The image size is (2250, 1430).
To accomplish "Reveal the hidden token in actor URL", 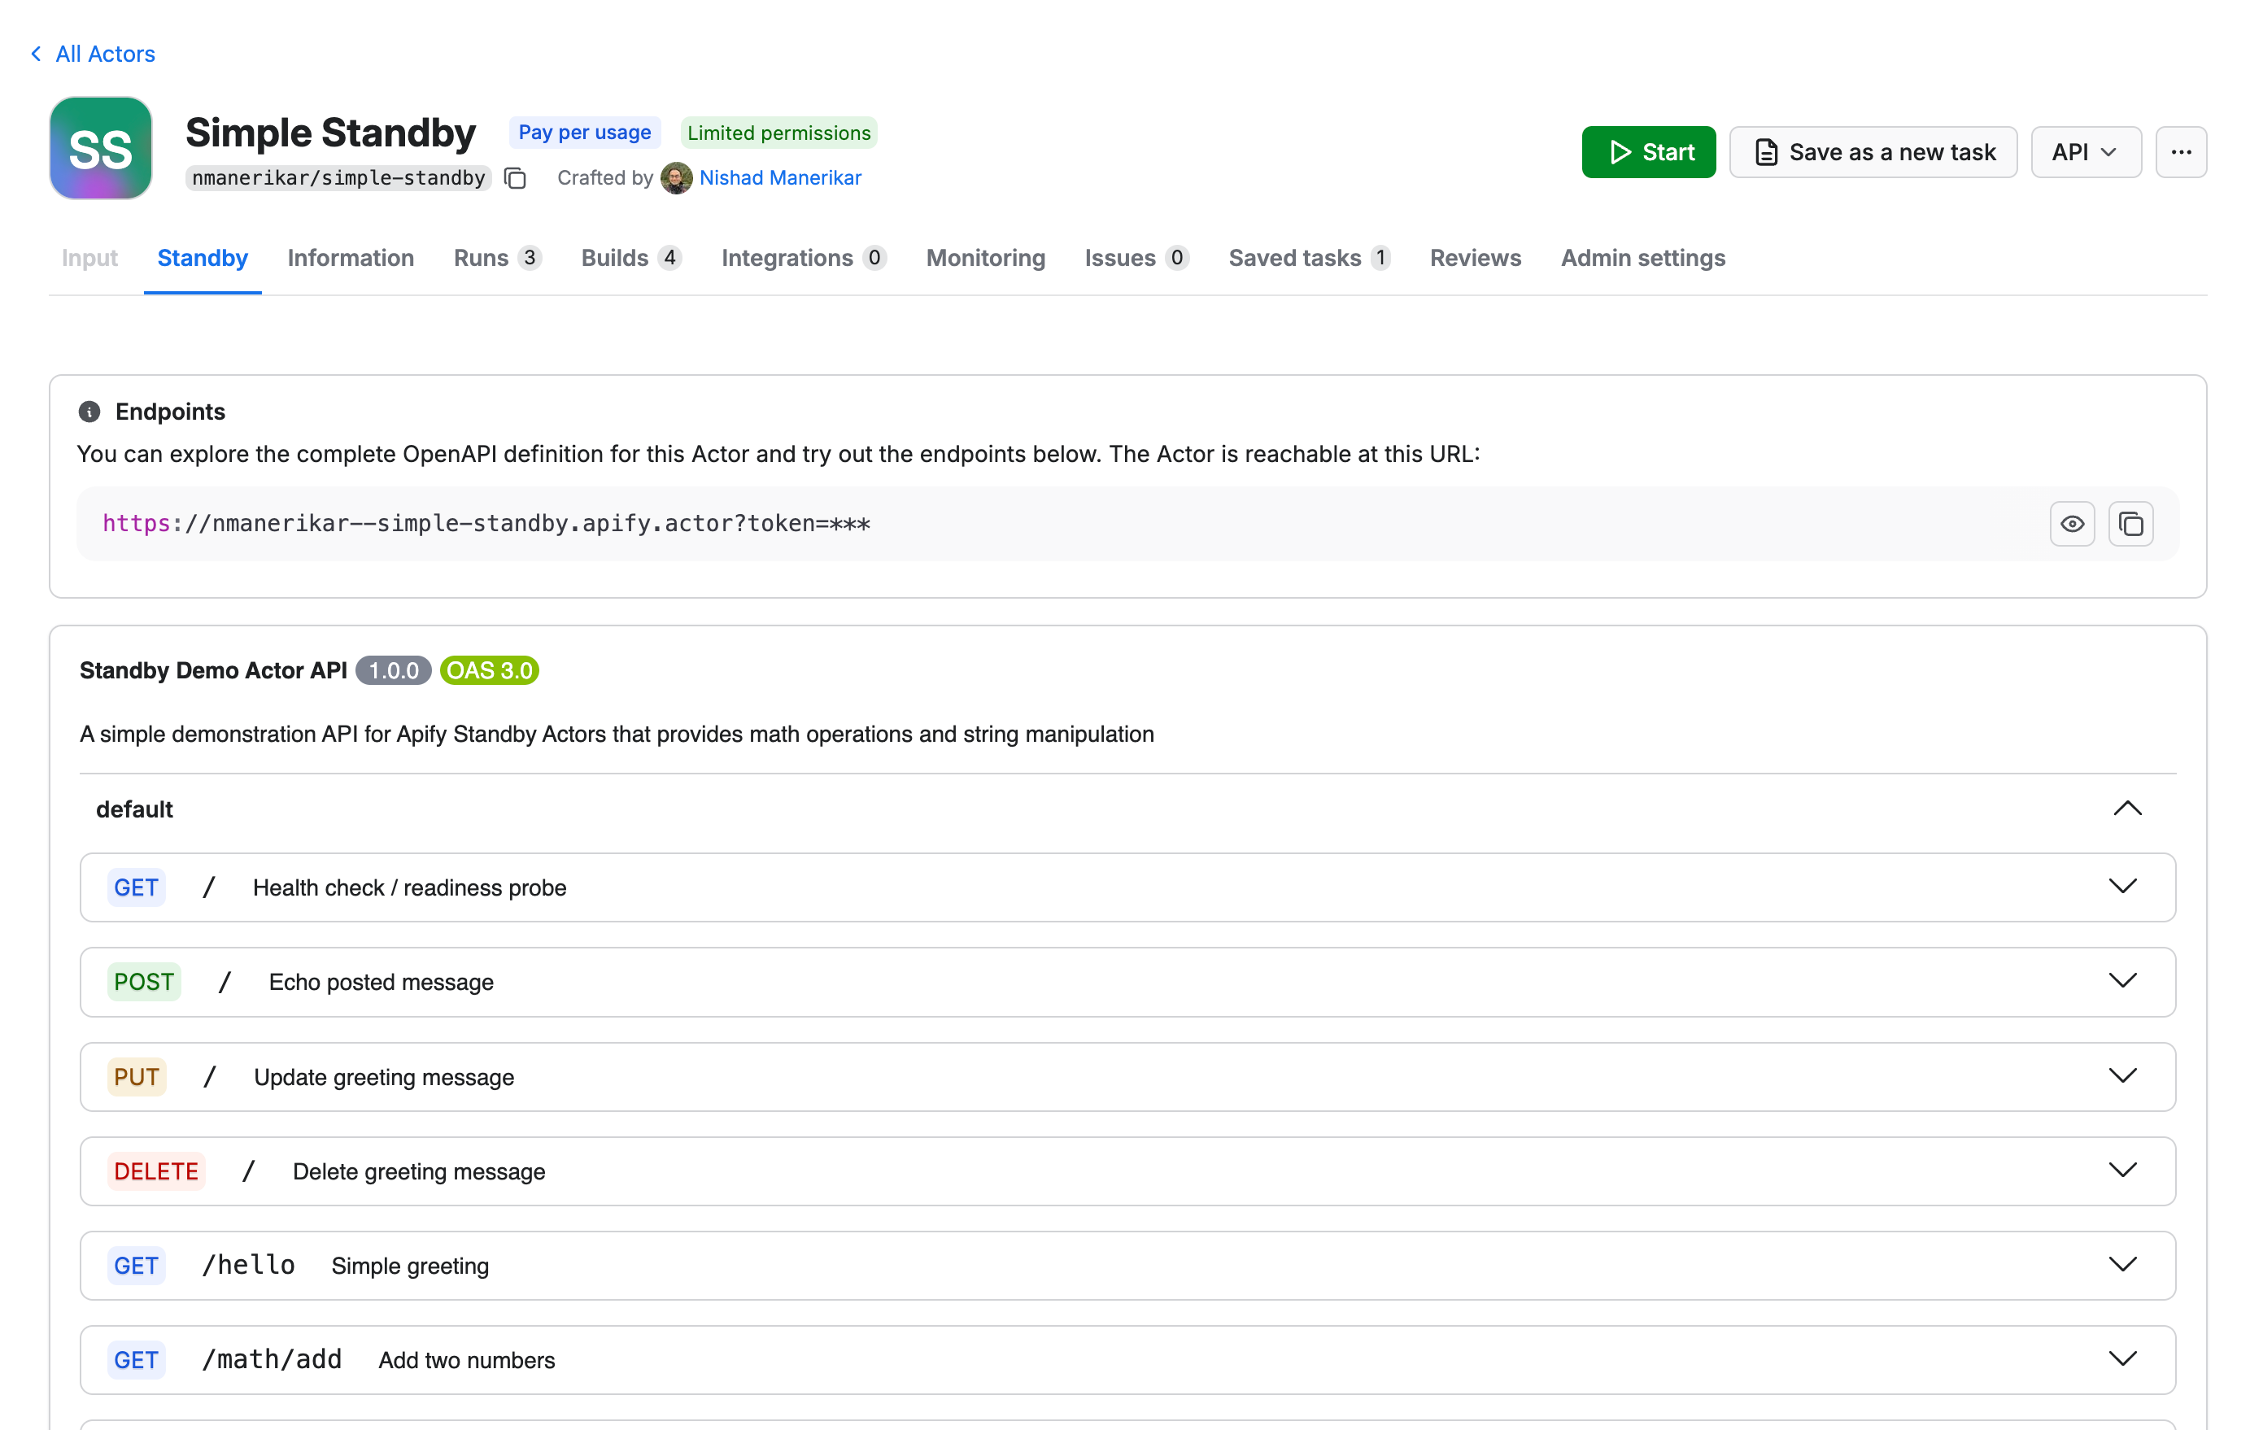I will 2073,523.
